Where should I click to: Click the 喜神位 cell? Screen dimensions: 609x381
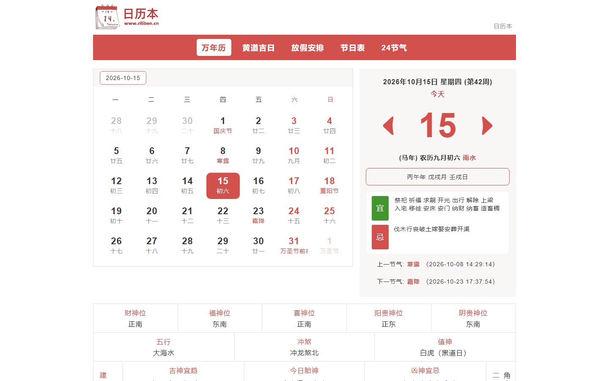click(304, 318)
